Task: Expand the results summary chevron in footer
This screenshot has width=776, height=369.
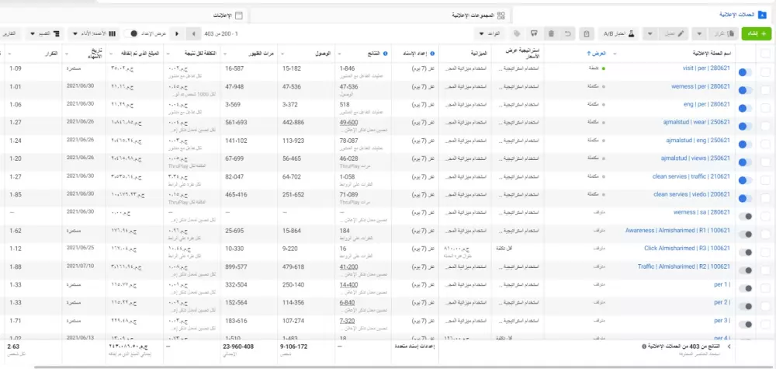Action: point(729,347)
